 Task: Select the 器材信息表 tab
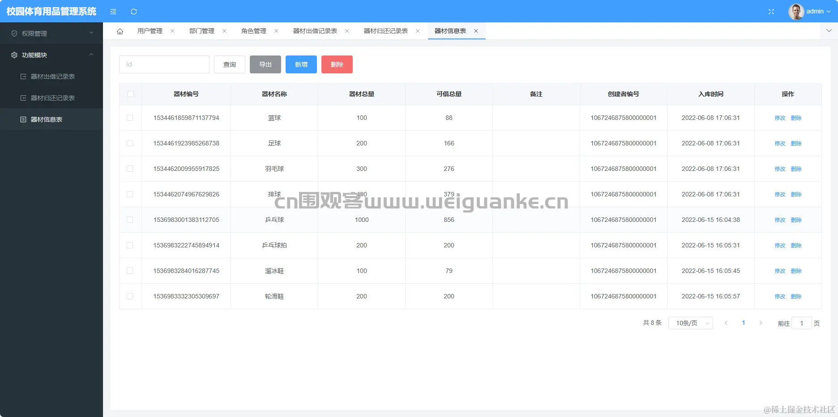pos(450,31)
